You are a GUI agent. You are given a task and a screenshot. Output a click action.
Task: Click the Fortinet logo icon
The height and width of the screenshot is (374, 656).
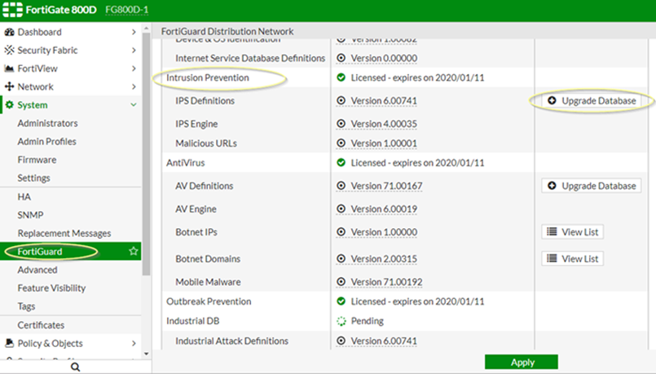click(12, 10)
